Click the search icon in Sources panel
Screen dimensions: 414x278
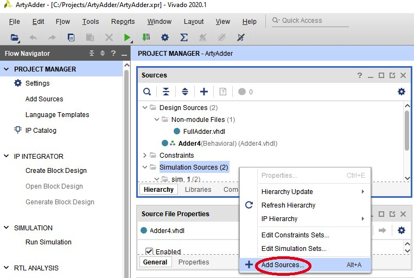147,92
